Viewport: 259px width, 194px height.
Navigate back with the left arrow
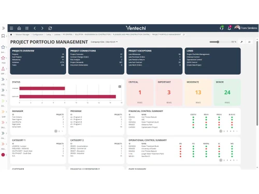(35, 28)
